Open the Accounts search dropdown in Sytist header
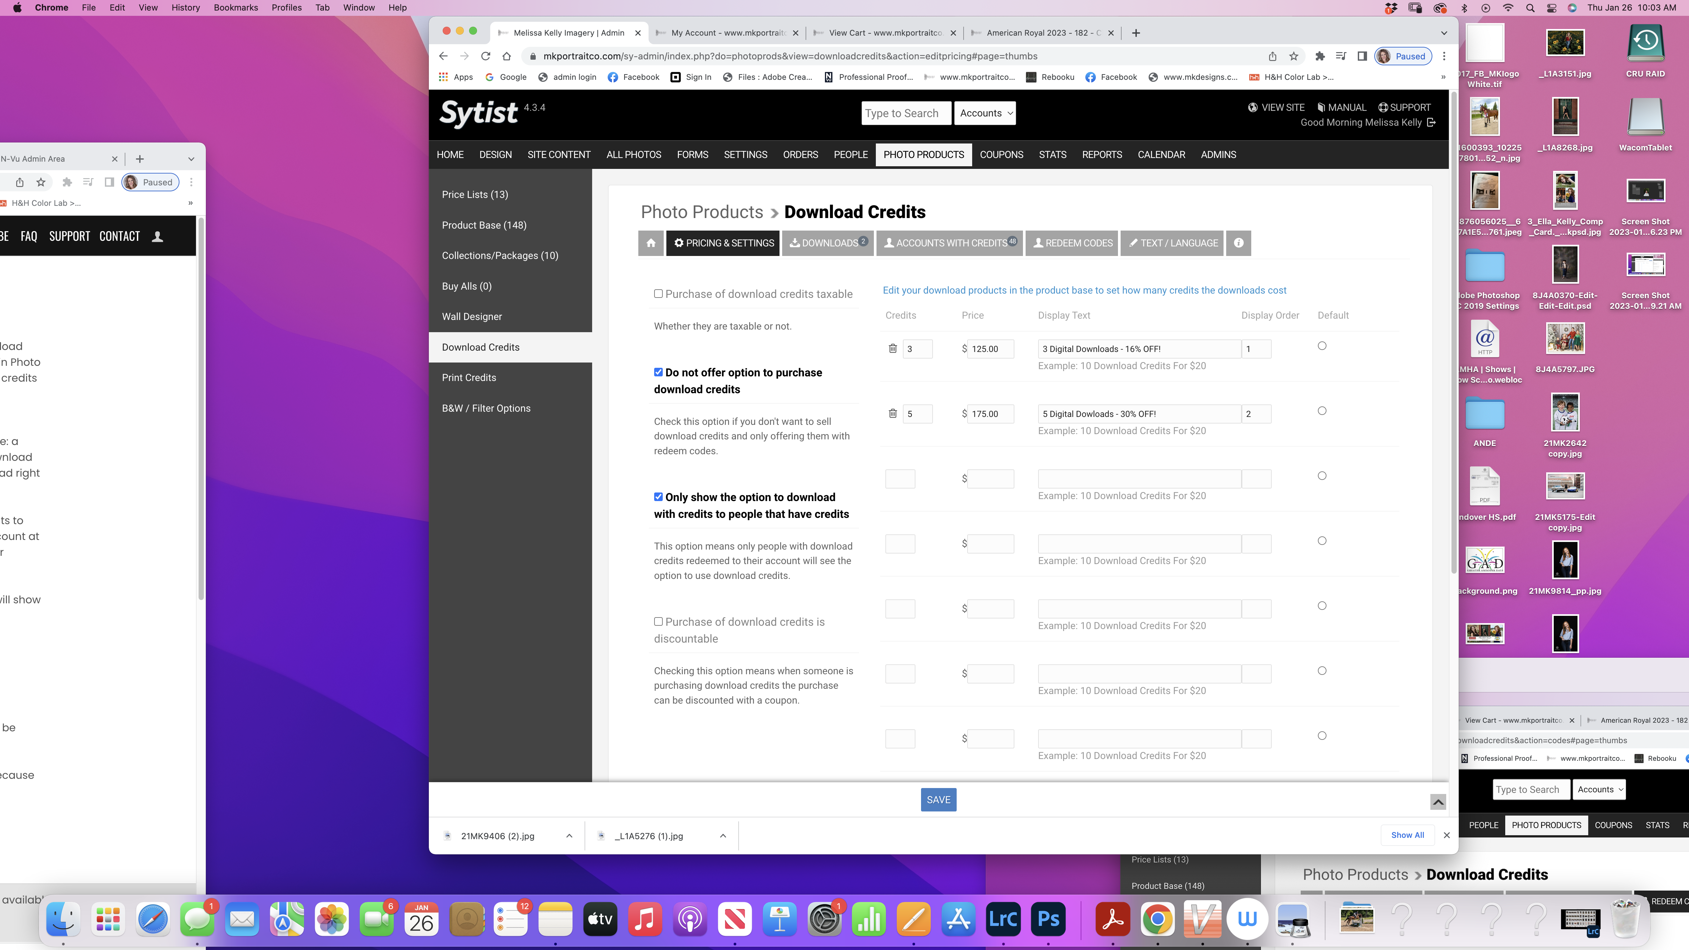 985,113
